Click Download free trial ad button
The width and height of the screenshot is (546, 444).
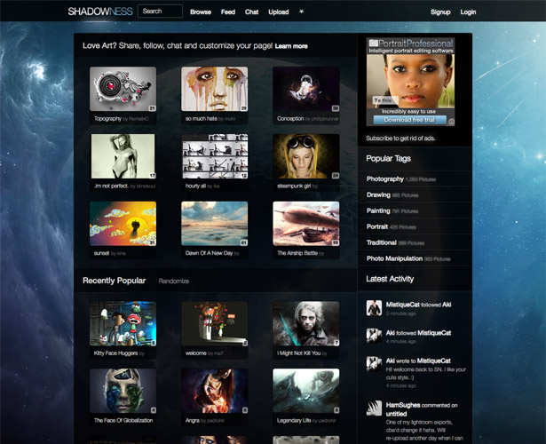pos(409,120)
